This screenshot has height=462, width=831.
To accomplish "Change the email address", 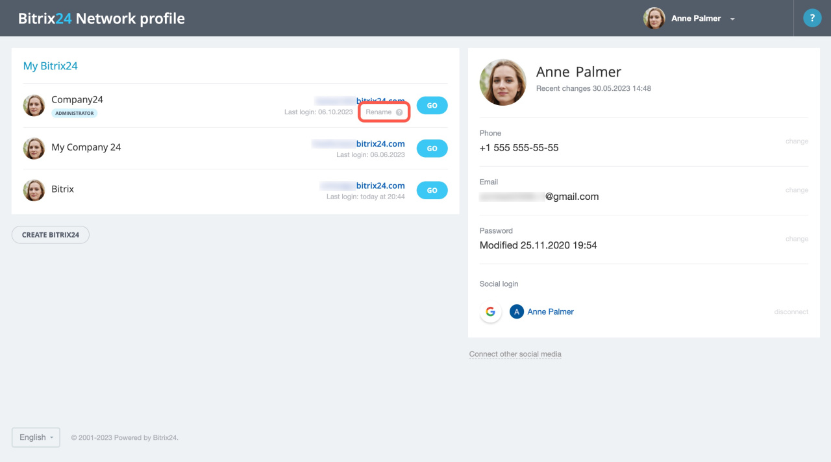I will pyautogui.click(x=797, y=190).
